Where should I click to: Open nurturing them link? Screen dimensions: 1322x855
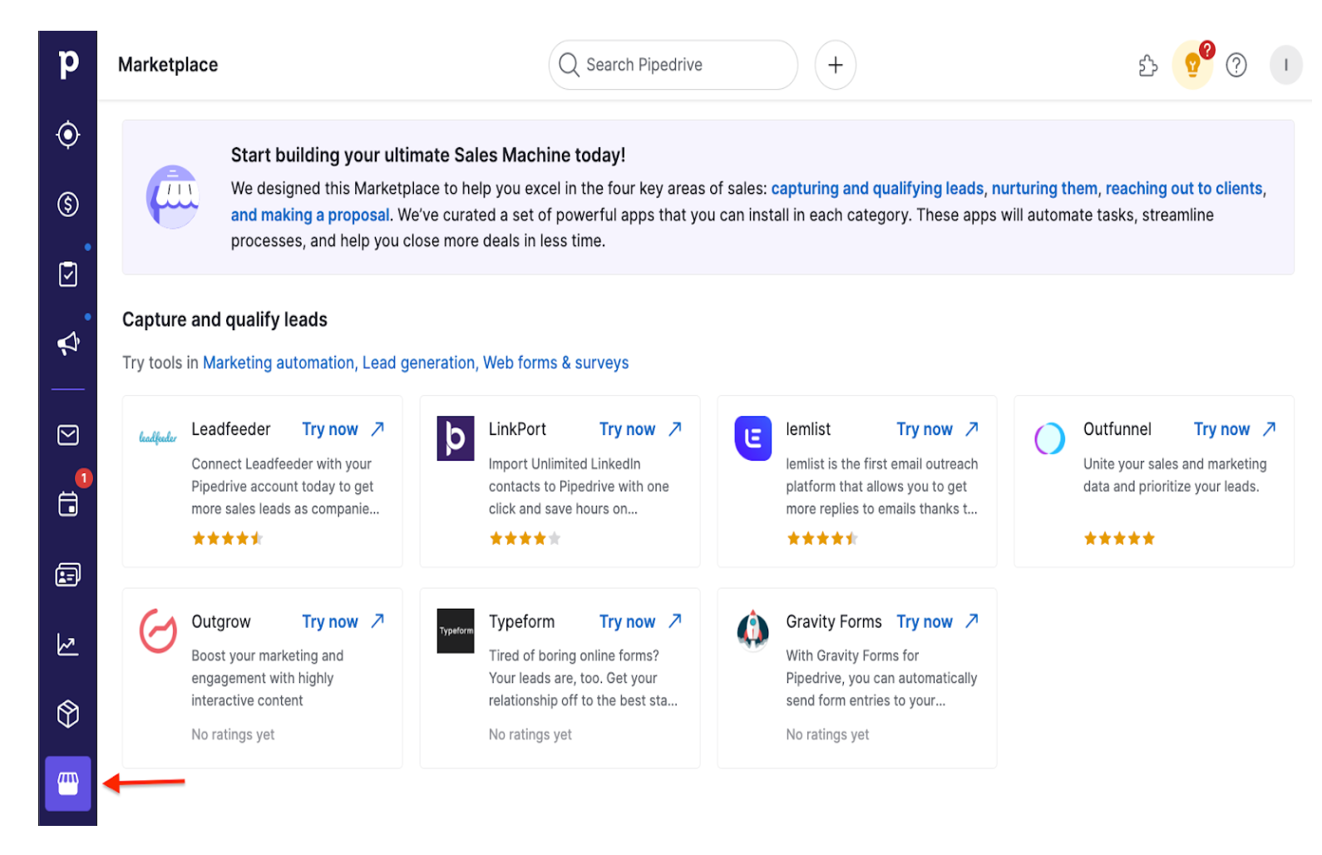pos(1044,189)
